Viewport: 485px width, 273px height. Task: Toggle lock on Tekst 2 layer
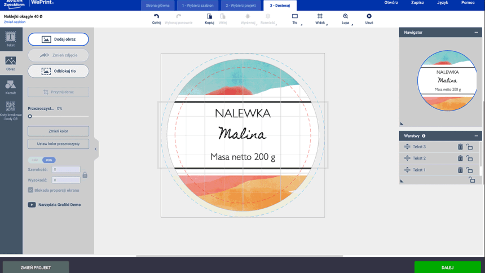click(470, 158)
